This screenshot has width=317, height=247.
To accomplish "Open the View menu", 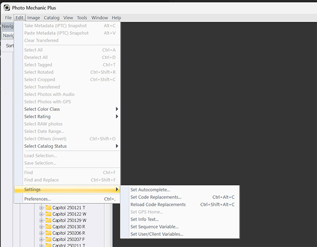I will click(68, 18).
